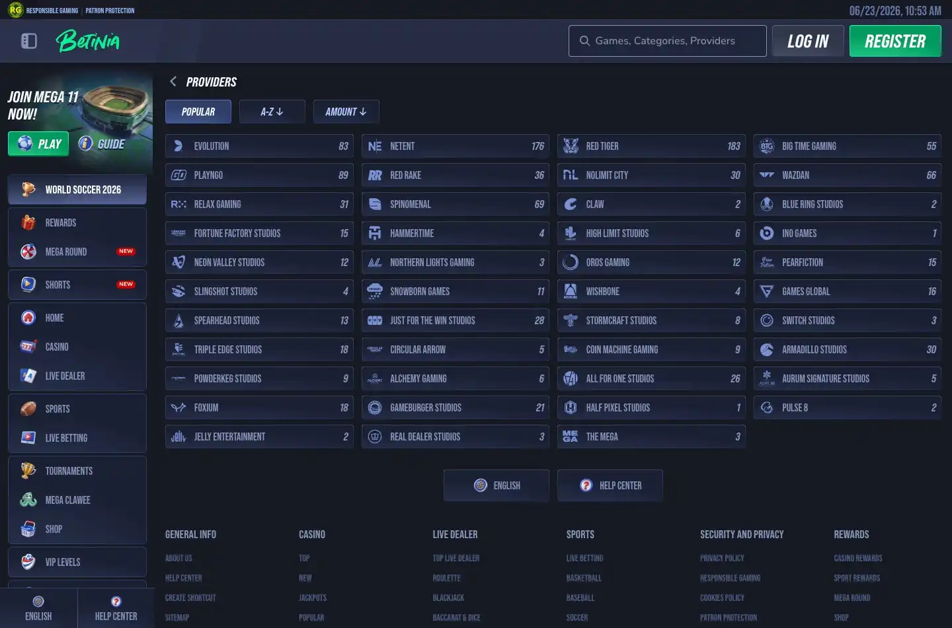Open Casino in the sidebar

[x=77, y=347]
